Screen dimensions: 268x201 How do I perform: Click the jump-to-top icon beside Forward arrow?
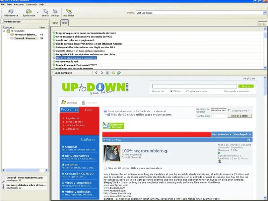(108, 73)
